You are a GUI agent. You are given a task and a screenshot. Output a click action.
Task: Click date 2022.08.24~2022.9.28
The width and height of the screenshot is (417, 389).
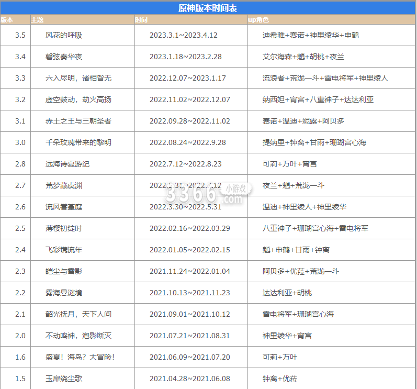coord(188,142)
